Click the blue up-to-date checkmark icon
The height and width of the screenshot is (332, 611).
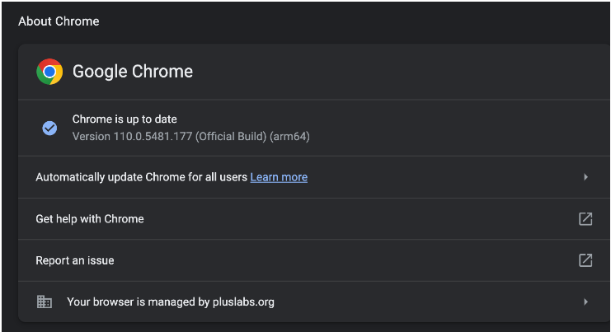pos(49,128)
